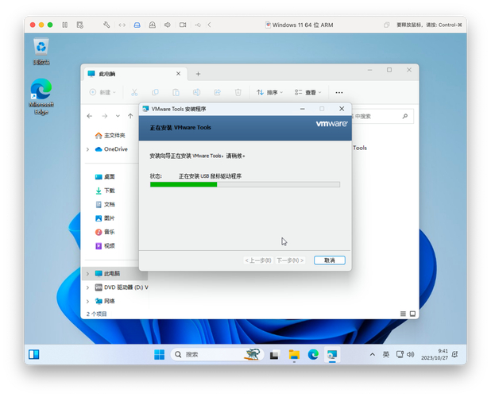491x397 pixels.
Task: Click the Paste icon in Explorer toolbar
Action: coord(176,92)
